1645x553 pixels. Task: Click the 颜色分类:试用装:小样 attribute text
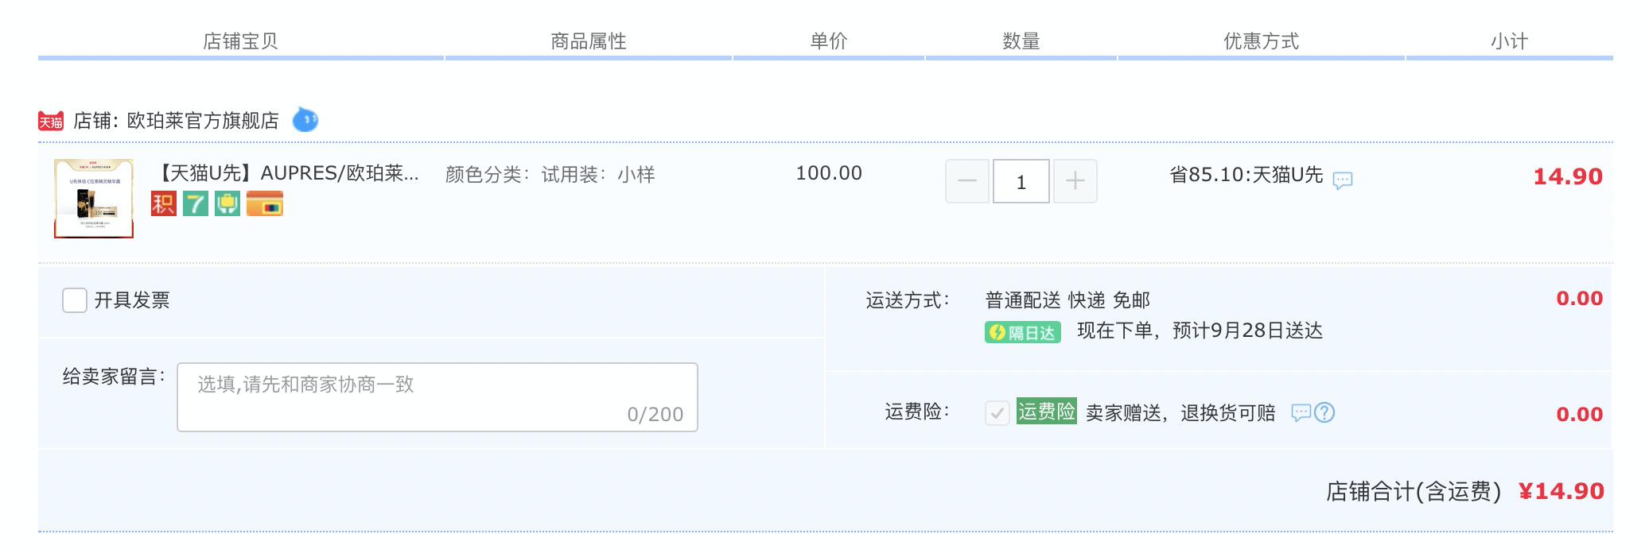tap(550, 175)
